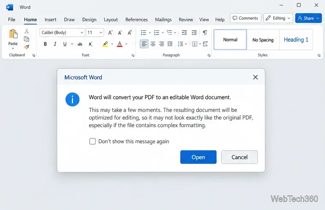325x210 pixels.
Task: Switch to the Draw tab
Action: 69,20
